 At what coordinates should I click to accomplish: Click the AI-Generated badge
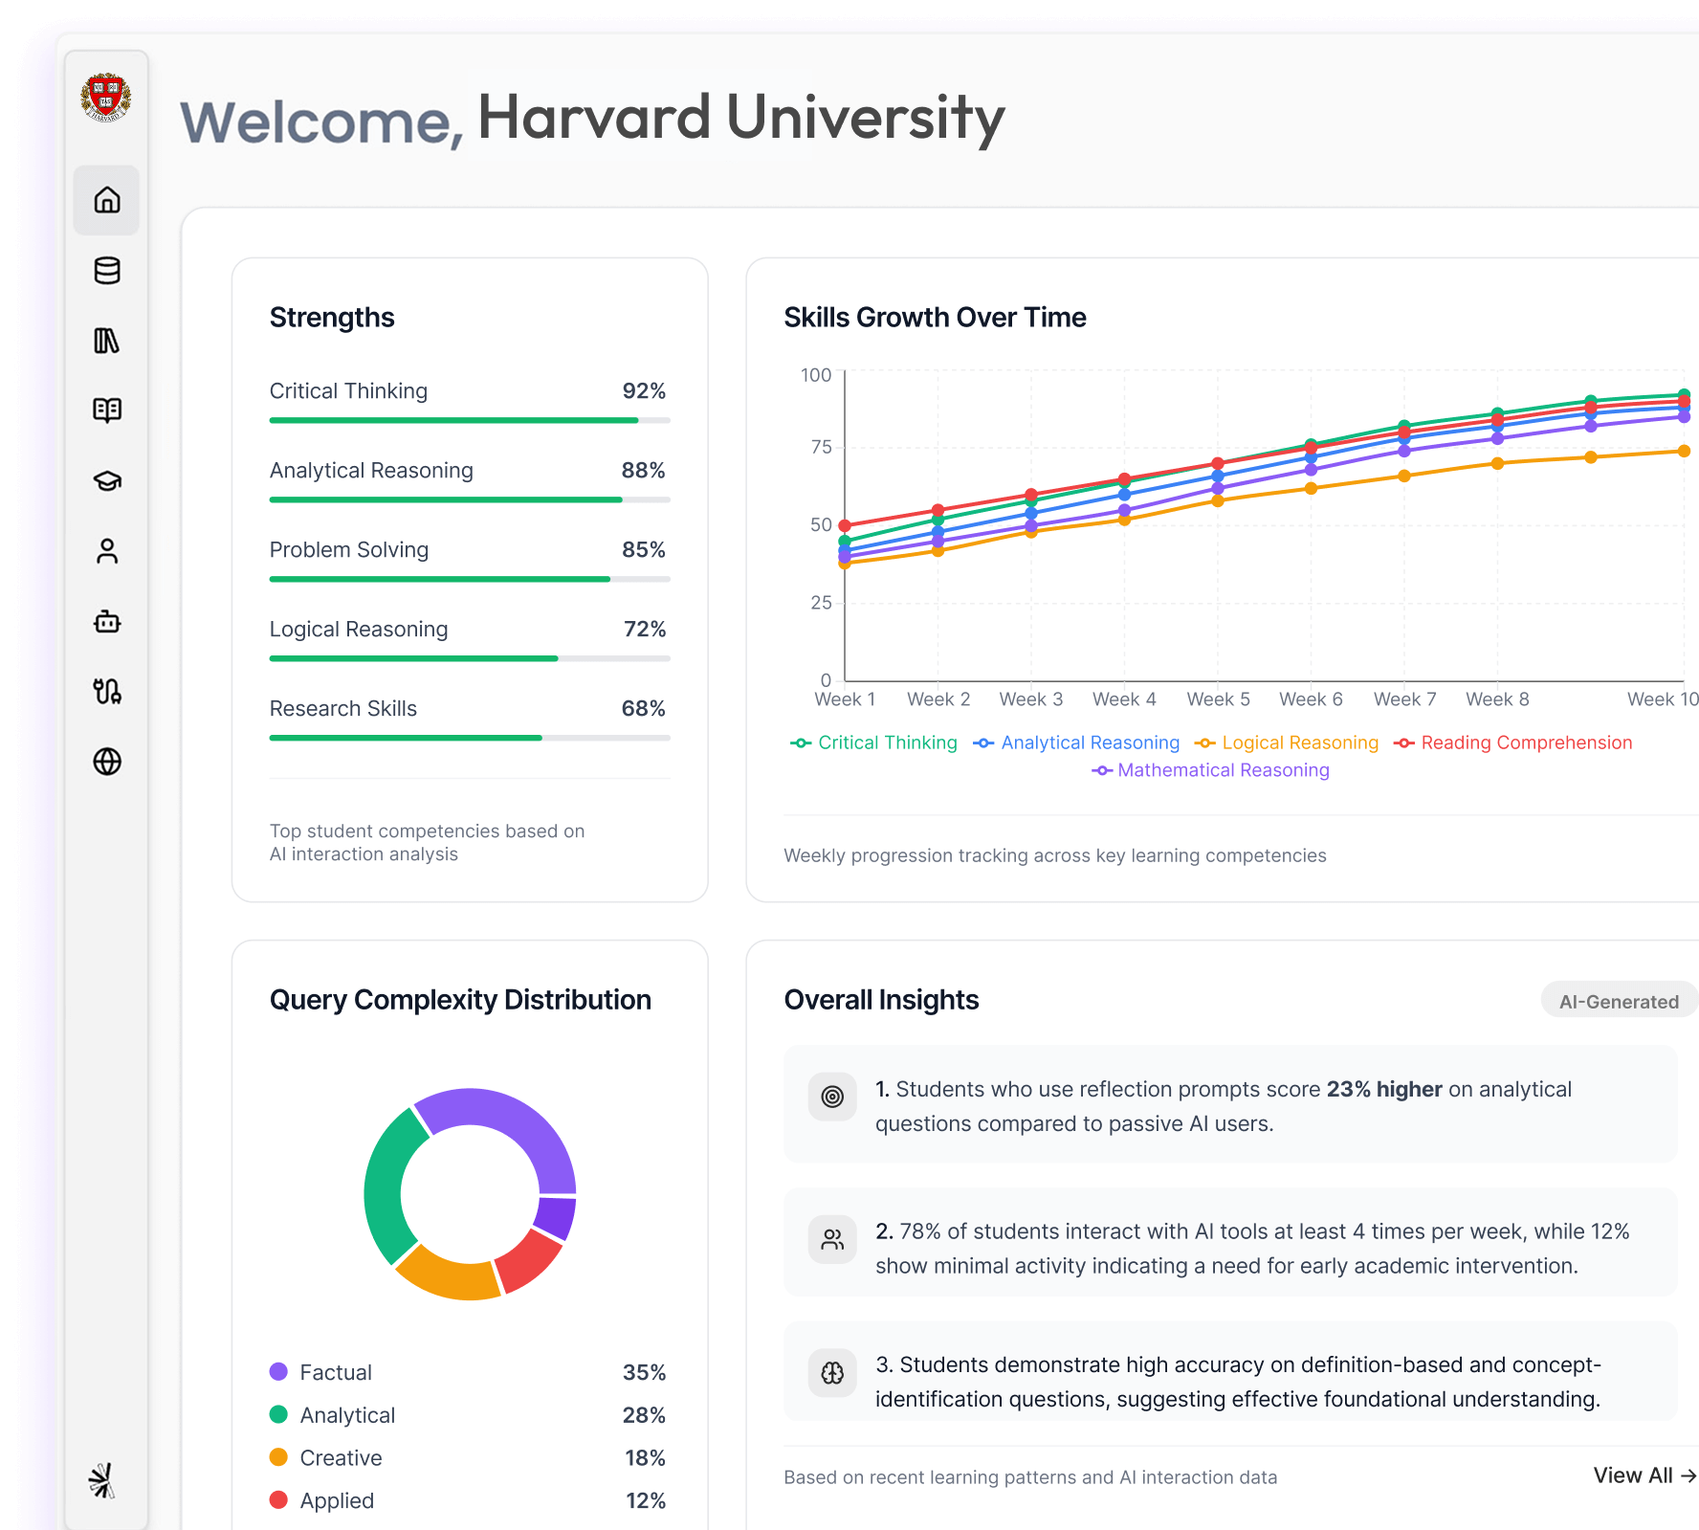click(1619, 1001)
